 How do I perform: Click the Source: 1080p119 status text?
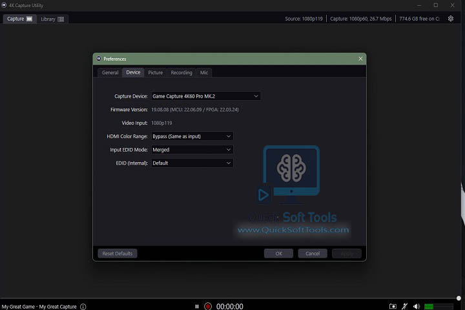(x=304, y=19)
